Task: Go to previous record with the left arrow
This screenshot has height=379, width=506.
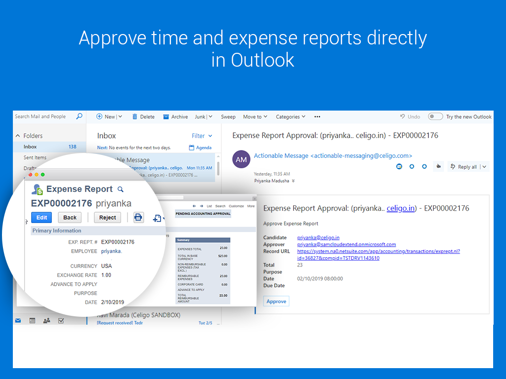Action: (194, 206)
